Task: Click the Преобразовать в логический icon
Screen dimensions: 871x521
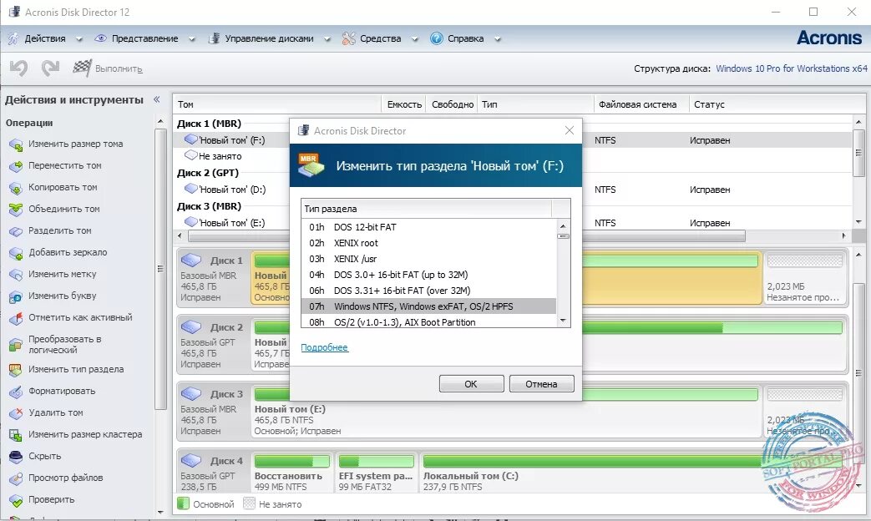Action: (x=16, y=344)
